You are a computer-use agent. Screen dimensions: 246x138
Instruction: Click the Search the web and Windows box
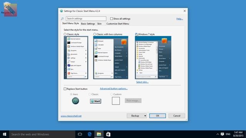click(x=42, y=134)
